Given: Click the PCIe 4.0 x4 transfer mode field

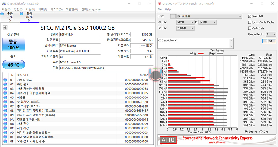Looking at the screenshot, I should 80,51.
